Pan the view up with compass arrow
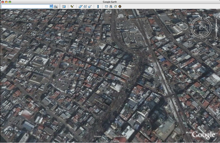Screen dimensions: 220x143 [201, 23]
